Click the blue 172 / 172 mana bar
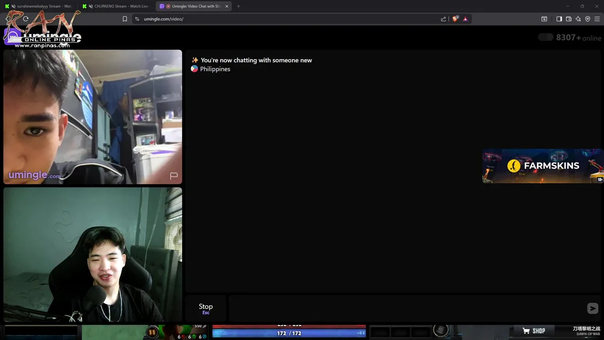 [x=289, y=333]
